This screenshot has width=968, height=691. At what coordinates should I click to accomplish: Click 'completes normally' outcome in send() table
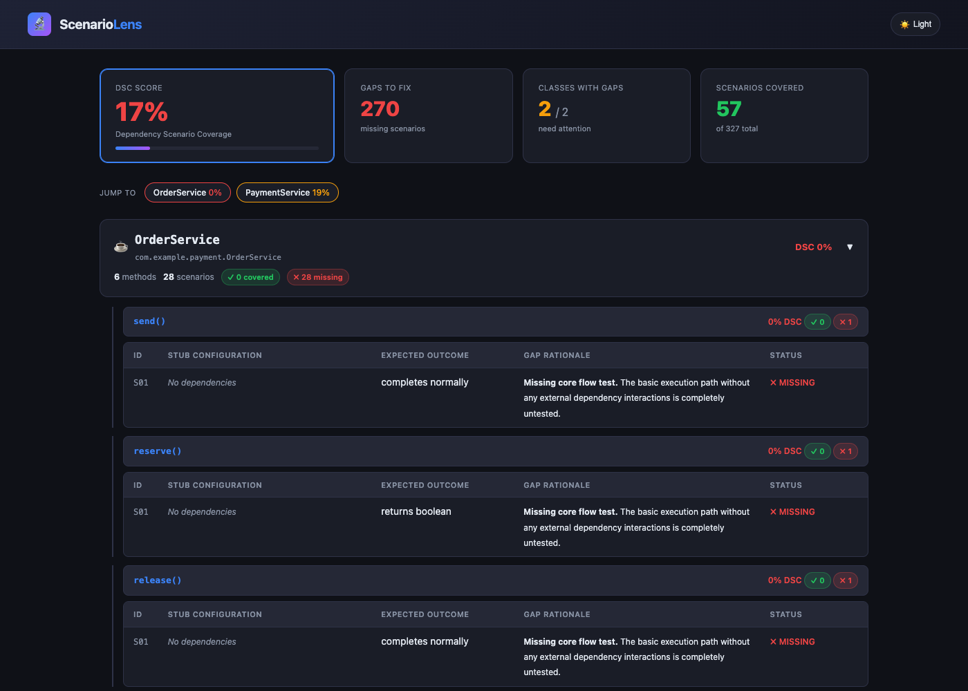[x=425, y=382]
